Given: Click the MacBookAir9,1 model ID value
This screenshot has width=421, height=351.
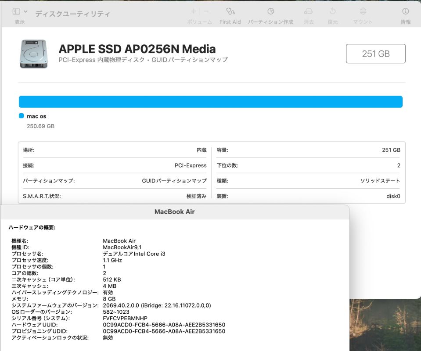Looking at the screenshot, I should (x=122, y=247).
